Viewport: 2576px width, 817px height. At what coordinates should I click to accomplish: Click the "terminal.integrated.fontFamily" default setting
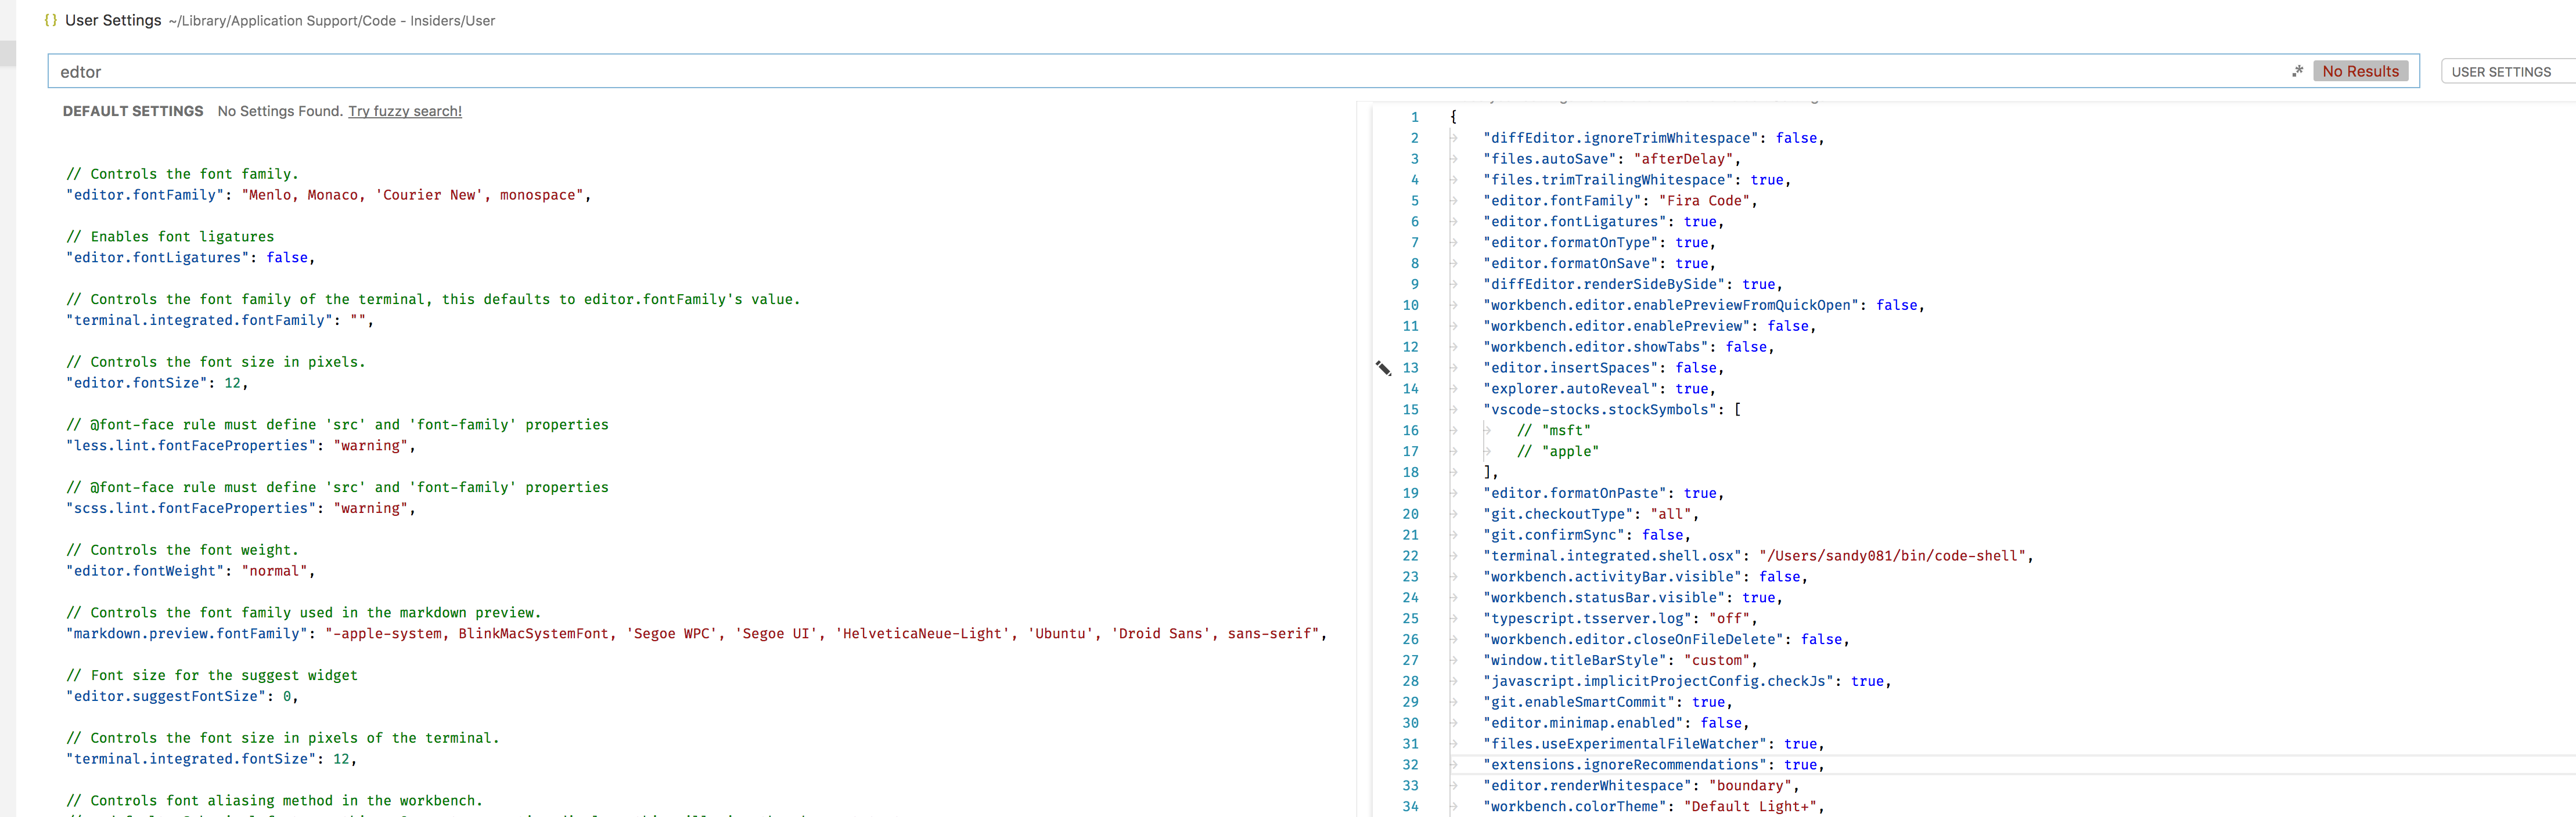pyautogui.click(x=220, y=321)
